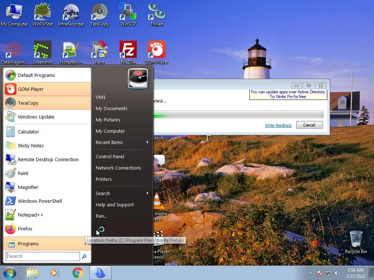Click the Start menu Search box
This screenshot has width=374, height=280.
click(42, 256)
